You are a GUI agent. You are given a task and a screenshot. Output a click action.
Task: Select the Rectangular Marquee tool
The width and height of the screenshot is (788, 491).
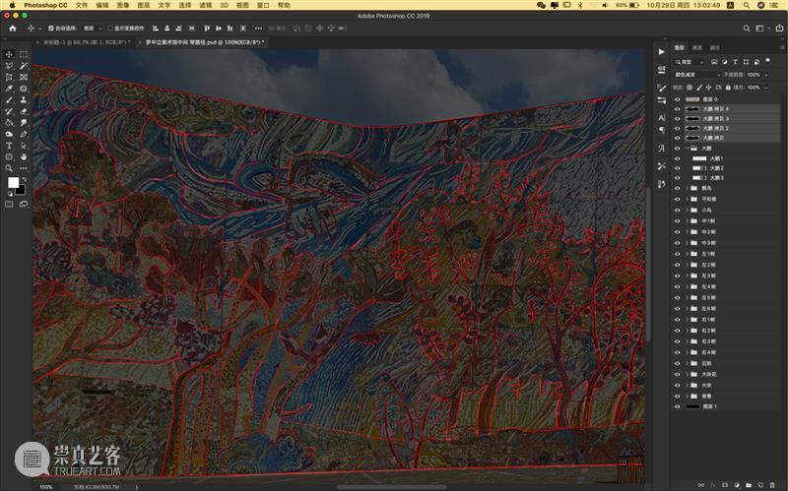24,54
